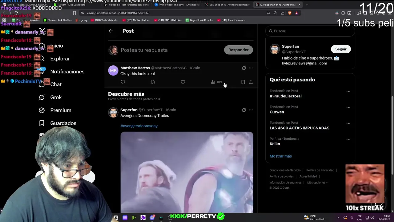Show hidden system tray icons

tap(339, 218)
